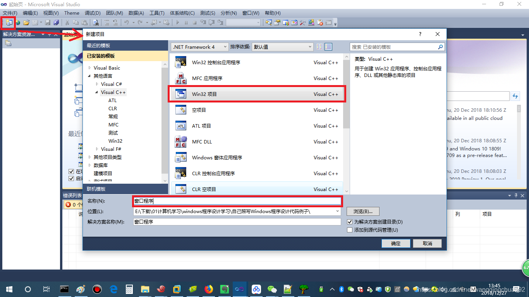Click the Undo arrow toolbar icon

(x=126, y=23)
